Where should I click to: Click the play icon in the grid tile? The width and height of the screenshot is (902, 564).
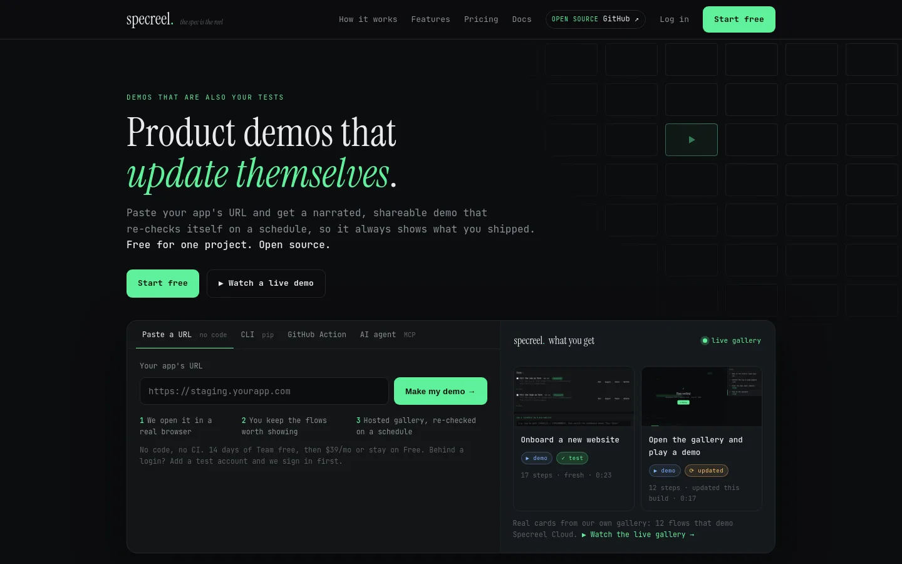point(692,140)
